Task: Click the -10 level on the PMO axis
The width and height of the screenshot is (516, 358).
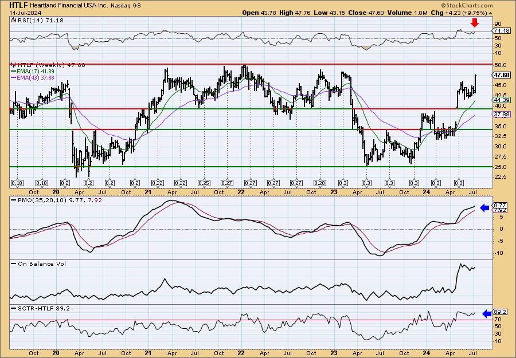Action: tap(499, 253)
